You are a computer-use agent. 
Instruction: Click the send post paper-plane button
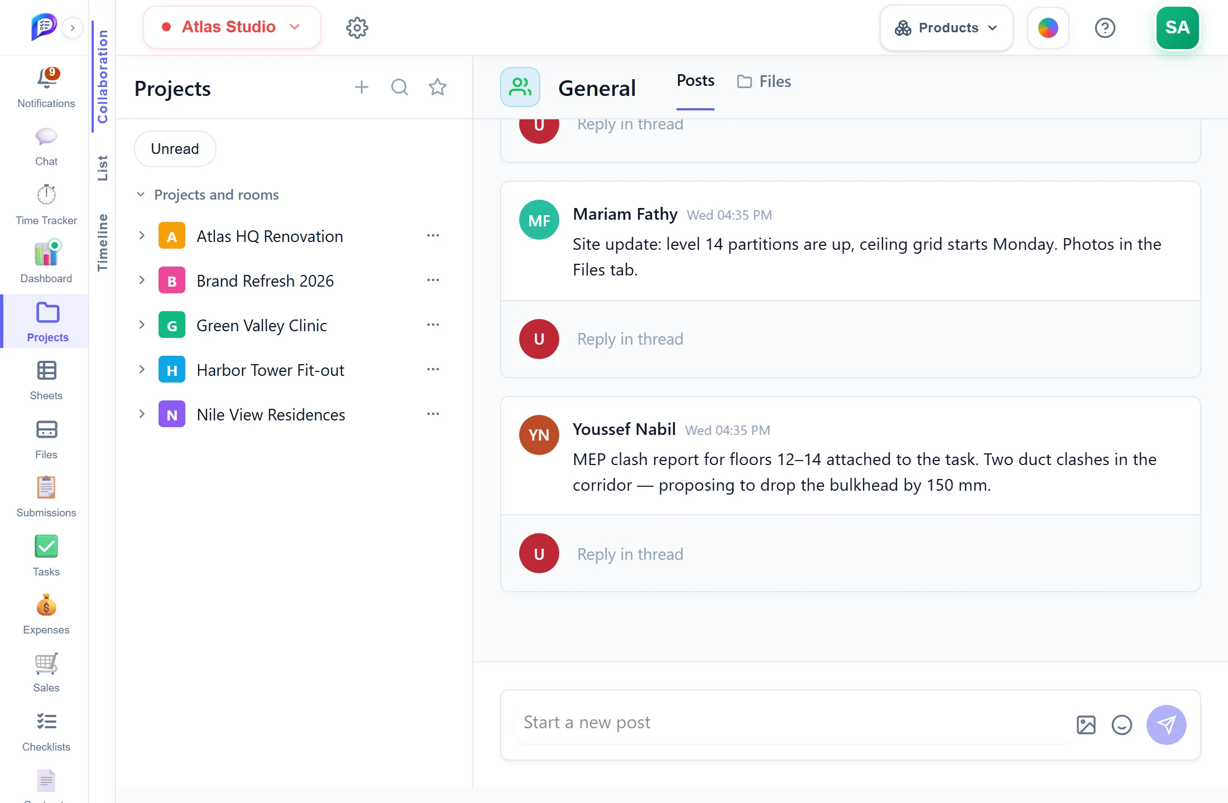click(1166, 724)
